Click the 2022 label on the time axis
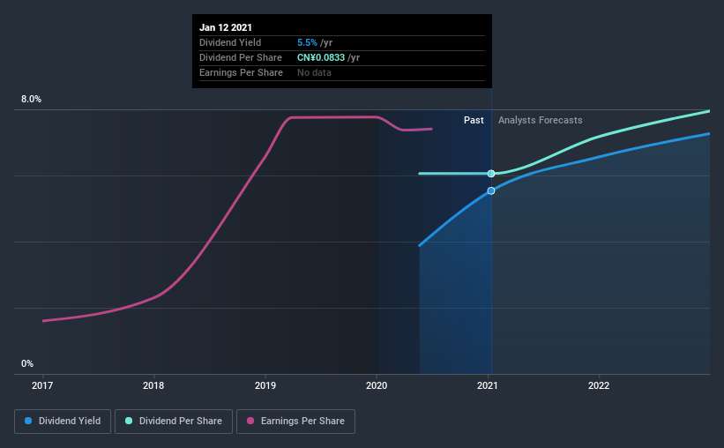 (599, 385)
